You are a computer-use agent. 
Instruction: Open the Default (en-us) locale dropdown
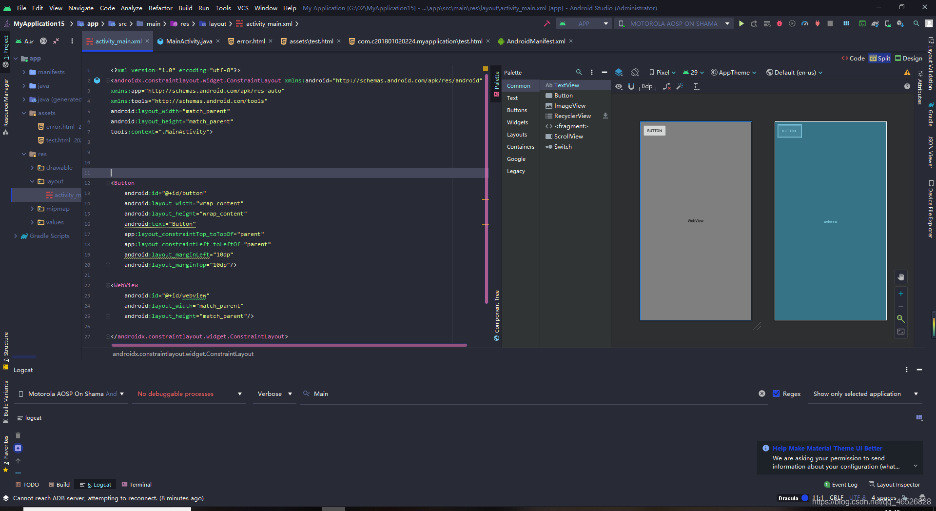[794, 72]
